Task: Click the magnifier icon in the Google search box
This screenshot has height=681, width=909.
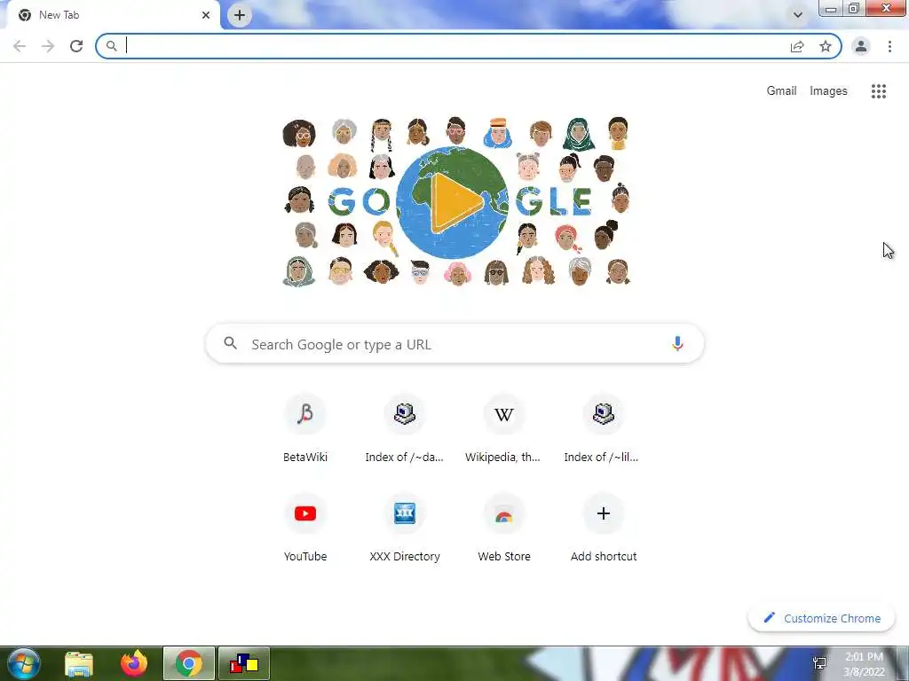Action: (231, 343)
